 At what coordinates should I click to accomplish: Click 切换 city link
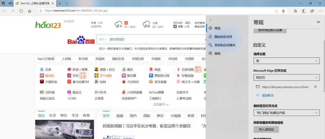[100, 23]
